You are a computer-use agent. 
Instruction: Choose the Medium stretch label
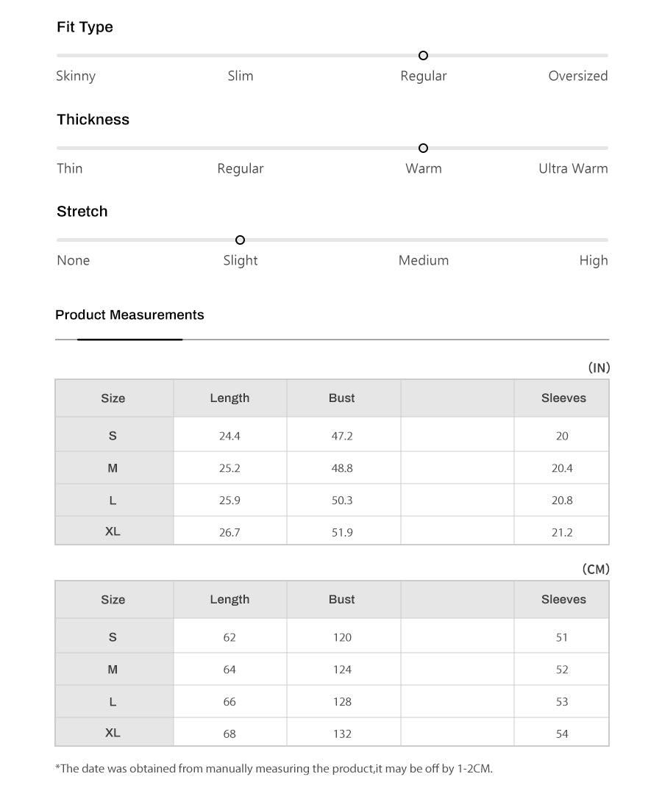coord(424,260)
